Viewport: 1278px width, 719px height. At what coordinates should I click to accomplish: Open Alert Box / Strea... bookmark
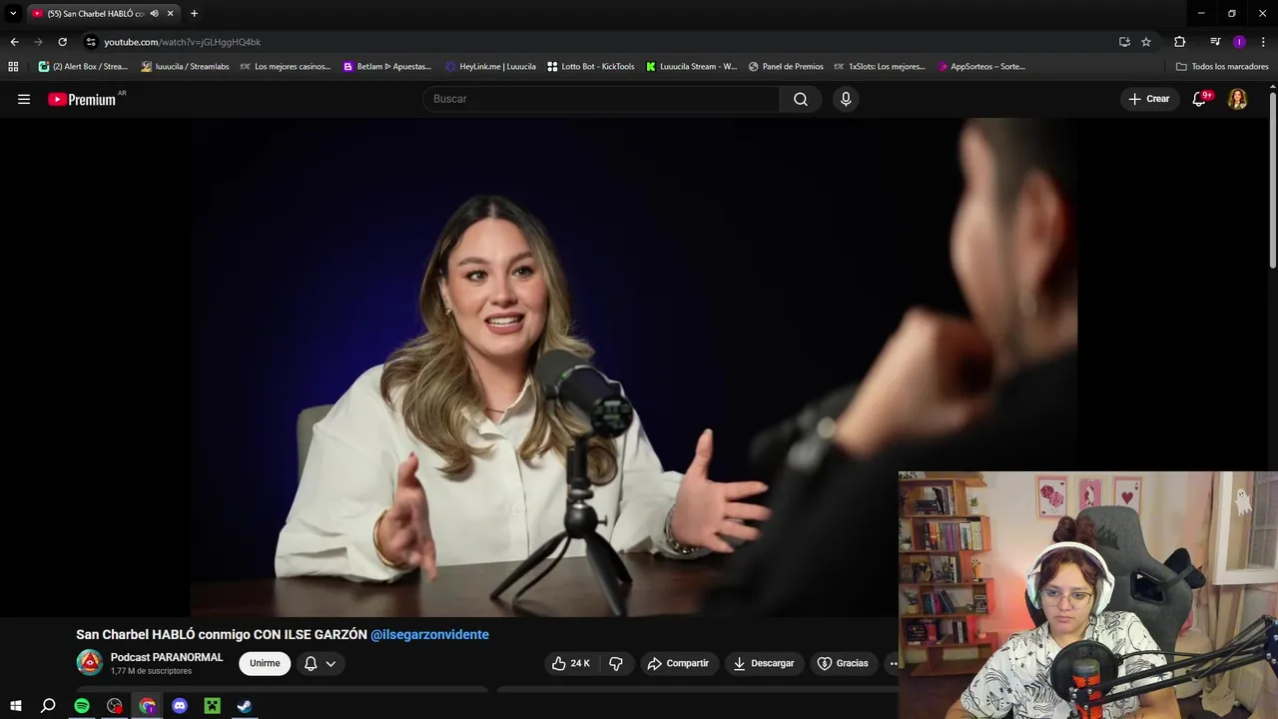pos(83,67)
